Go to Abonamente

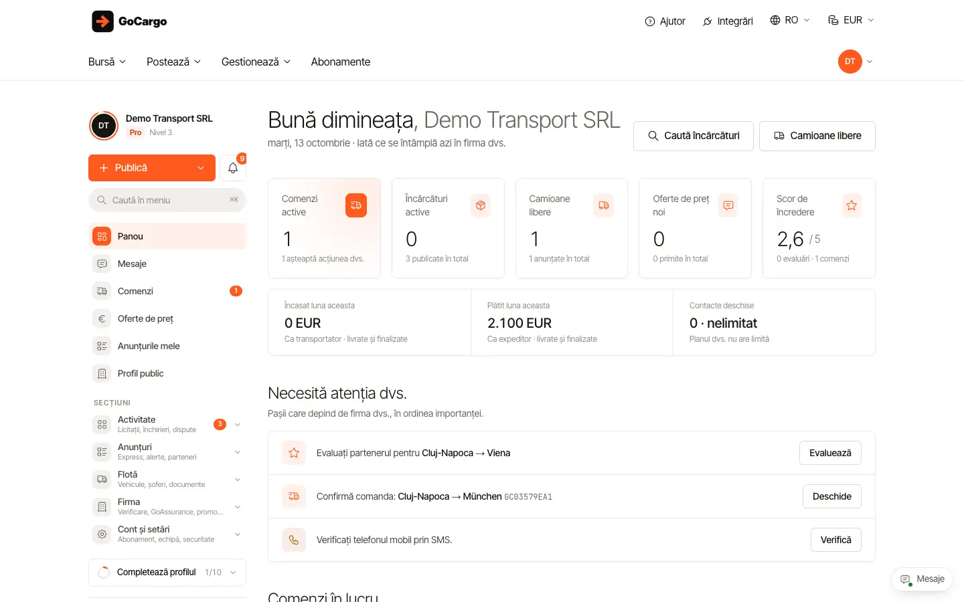(x=341, y=62)
